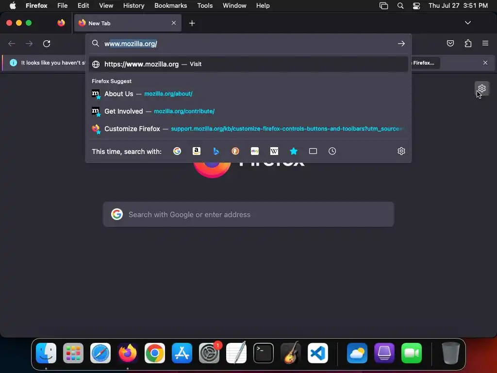This screenshot has height=373, width=497.
Task: Open Control Center in menu bar
Action: pos(416,6)
